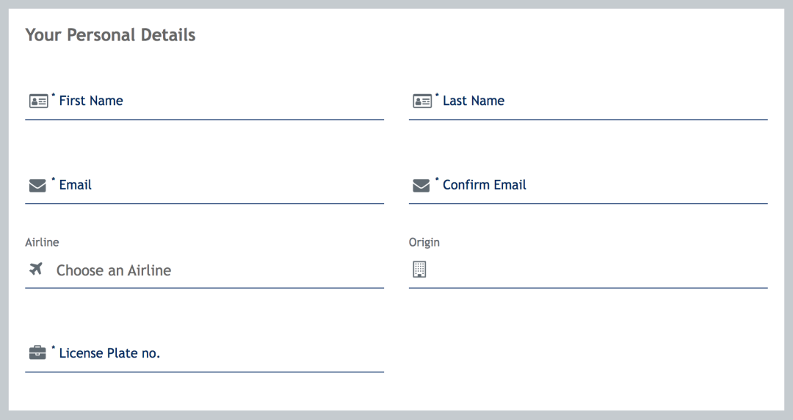The height and width of the screenshot is (420, 793).
Task: Click the ID card icon beside First Name
Action: coord(38,101)
